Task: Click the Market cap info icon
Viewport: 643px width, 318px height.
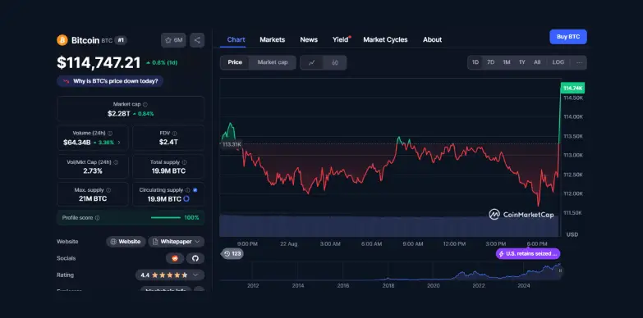Action: pos(145,104)
